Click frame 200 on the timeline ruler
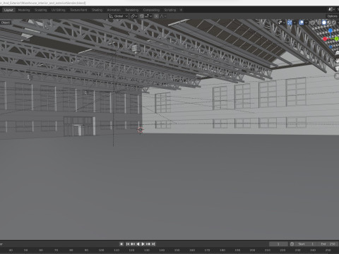 (252, 250)
